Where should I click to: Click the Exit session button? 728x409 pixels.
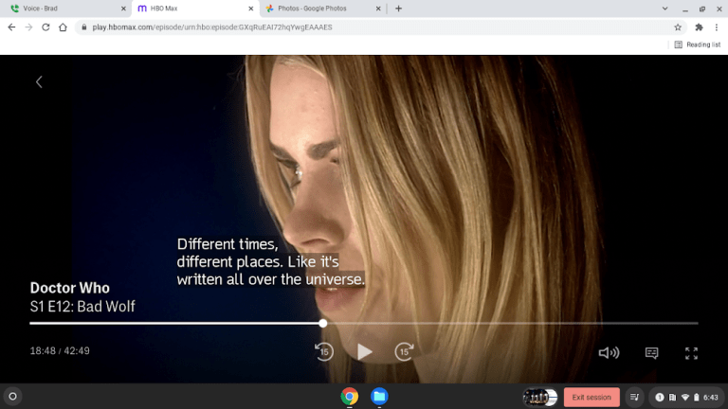pos(591,397)
